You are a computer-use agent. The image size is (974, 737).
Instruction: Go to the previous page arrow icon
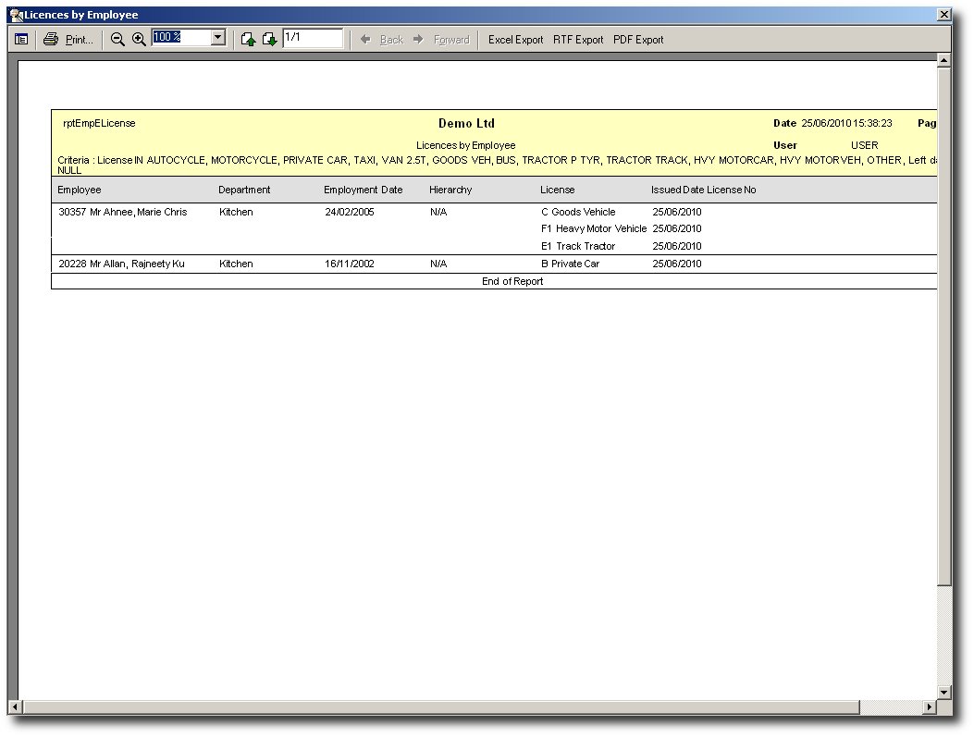248,40
